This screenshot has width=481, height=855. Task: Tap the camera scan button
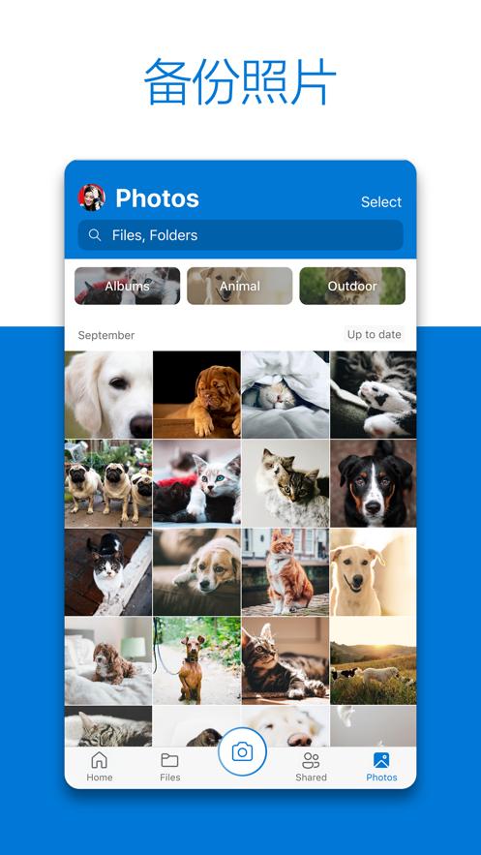pyautogui.click(x=242, y=752)
